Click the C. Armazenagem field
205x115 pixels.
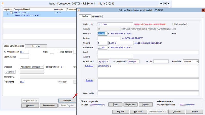click(x=24, y=52)
